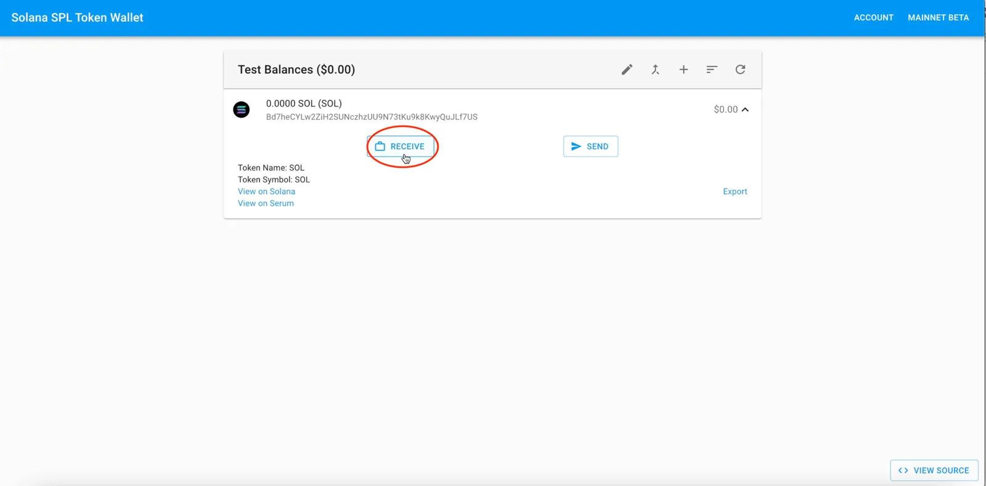Click the View Source button
Screen dimensions: 986x486
tap(934, 471)
